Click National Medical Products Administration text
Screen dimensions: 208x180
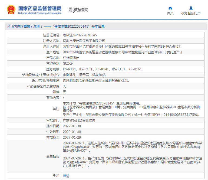pos(40,13)
